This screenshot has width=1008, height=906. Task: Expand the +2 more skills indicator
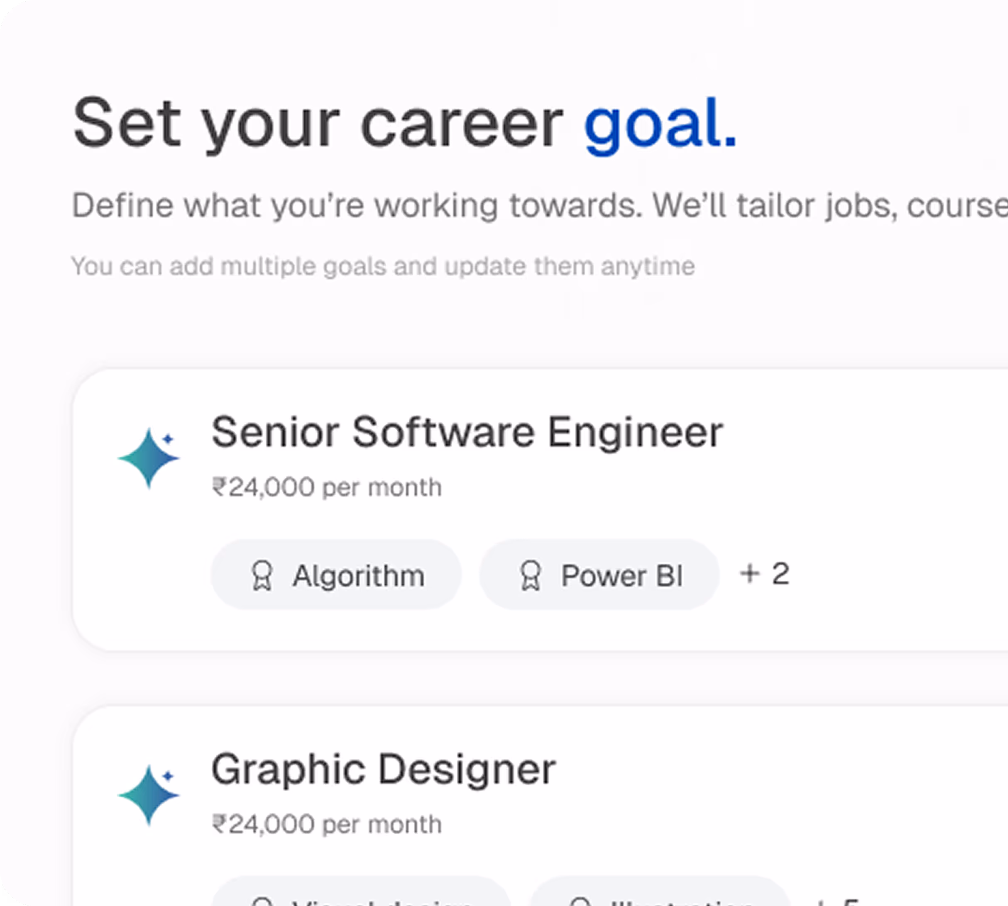coord(764,573)
